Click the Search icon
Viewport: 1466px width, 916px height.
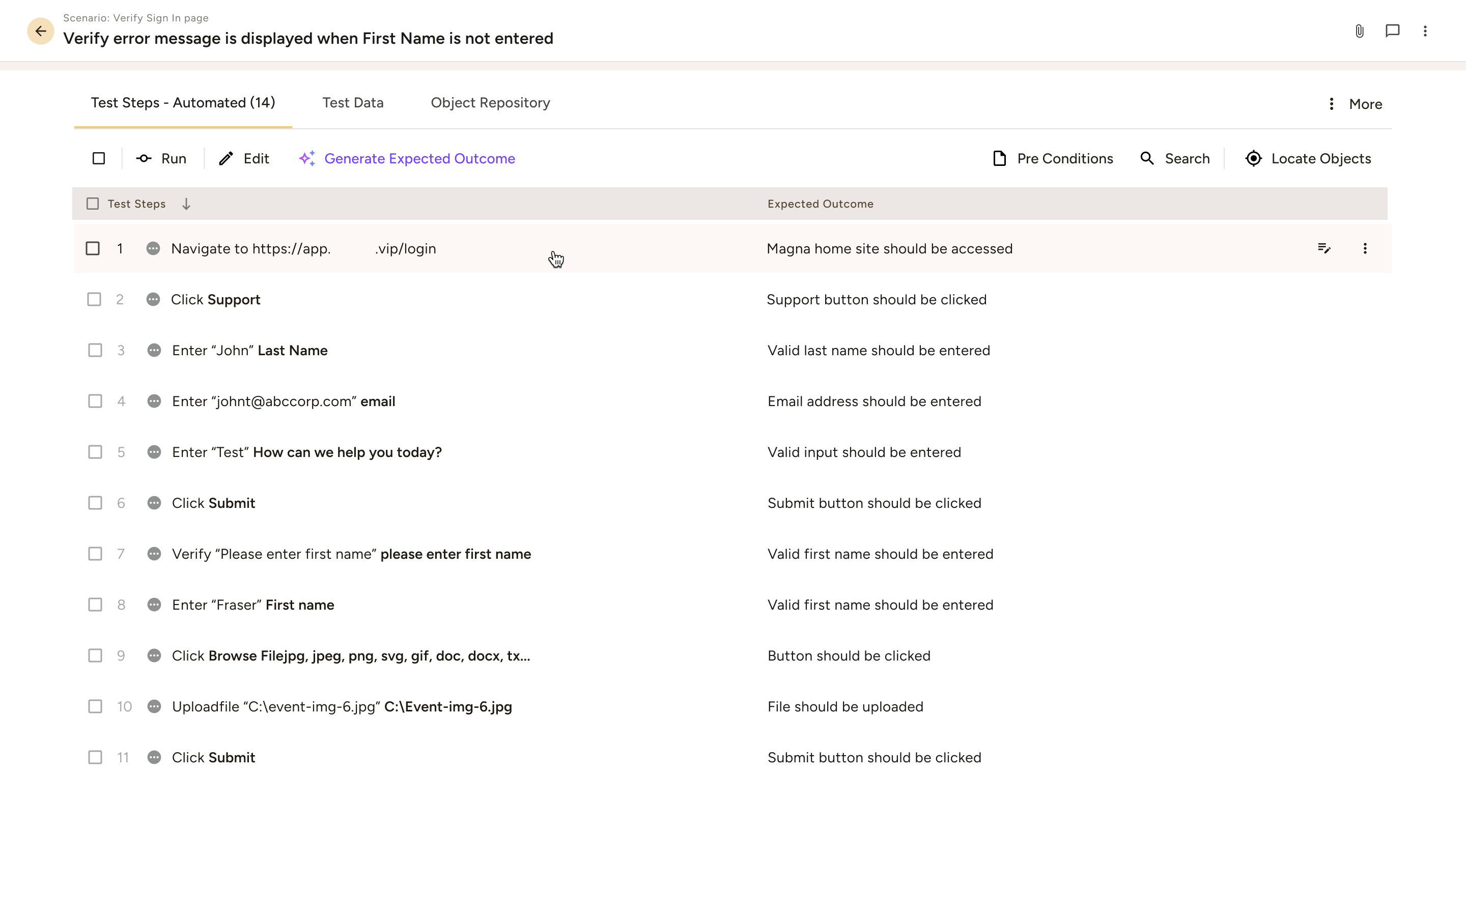coord(1148,158)
